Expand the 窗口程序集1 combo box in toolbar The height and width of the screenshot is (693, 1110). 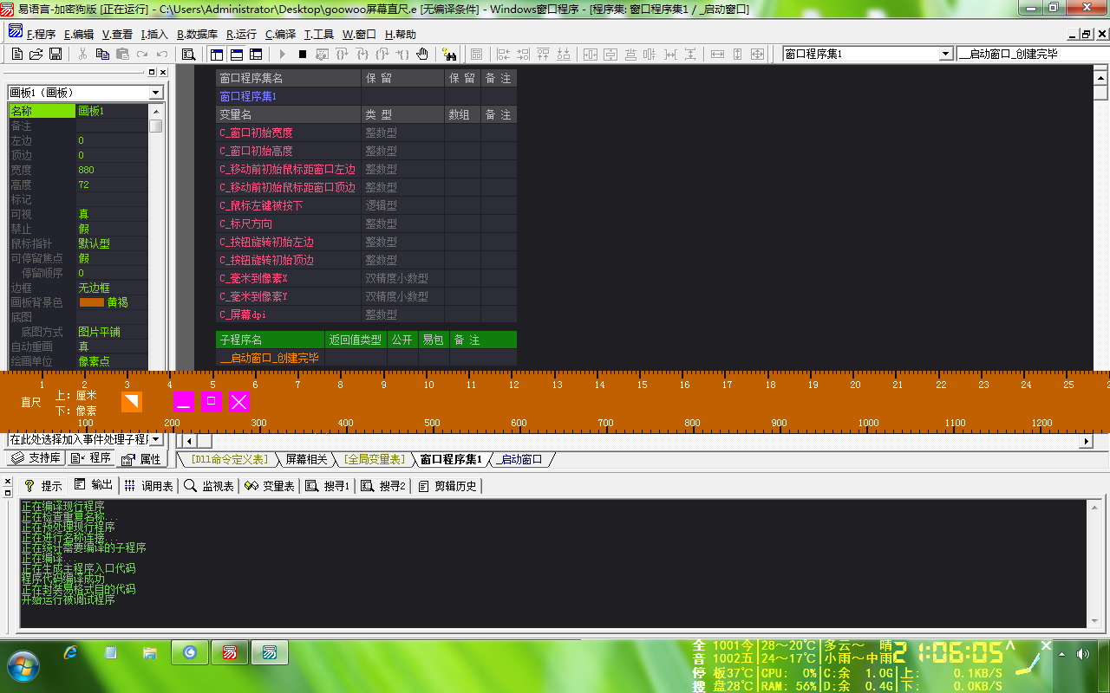coord(945,54)
